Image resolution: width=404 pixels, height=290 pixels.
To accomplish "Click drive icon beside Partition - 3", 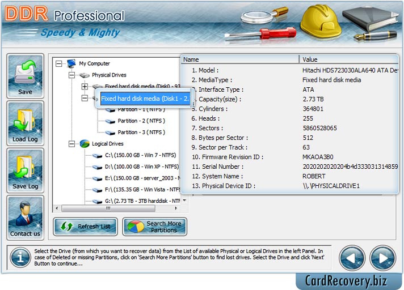I will tap(110, 133).
